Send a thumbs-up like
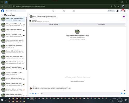Image resolution: width=129 pixels, height=103 pixels. [125, 93]
